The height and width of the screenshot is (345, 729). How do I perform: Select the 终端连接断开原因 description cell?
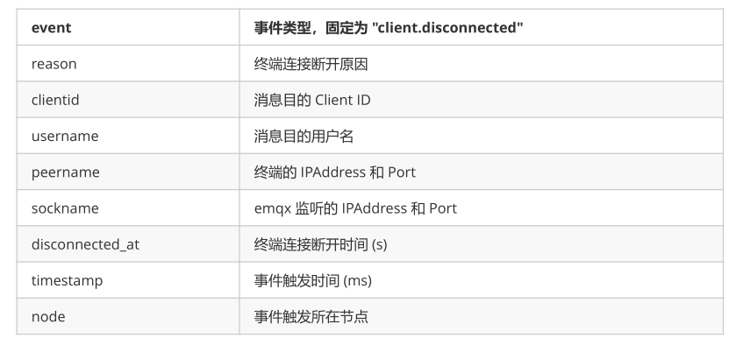482,64
